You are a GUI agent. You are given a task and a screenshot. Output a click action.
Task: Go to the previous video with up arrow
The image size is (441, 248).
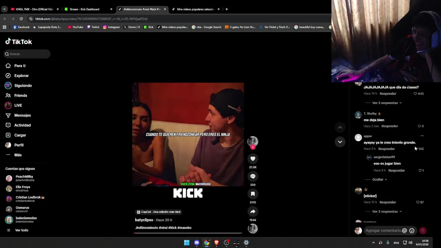coord(340,127)
